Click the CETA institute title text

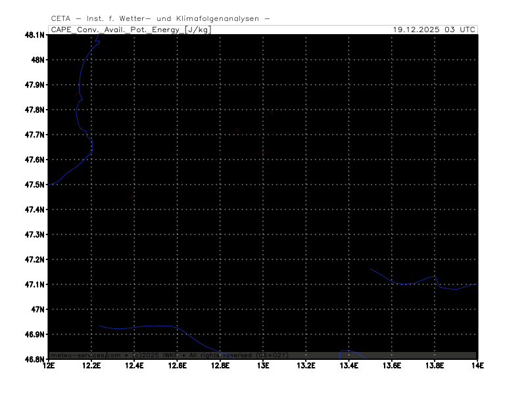[x=160, y=18]
